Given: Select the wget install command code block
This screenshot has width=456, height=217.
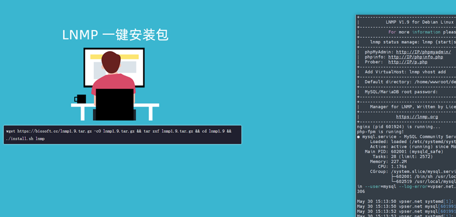Looking at the screenshot, I should coord(122,135).
